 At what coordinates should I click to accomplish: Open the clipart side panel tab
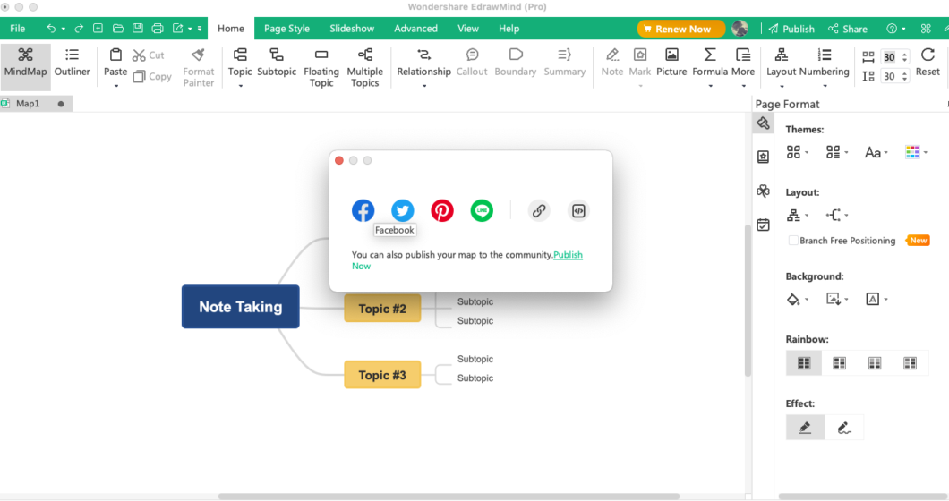[x=763, y=191]
